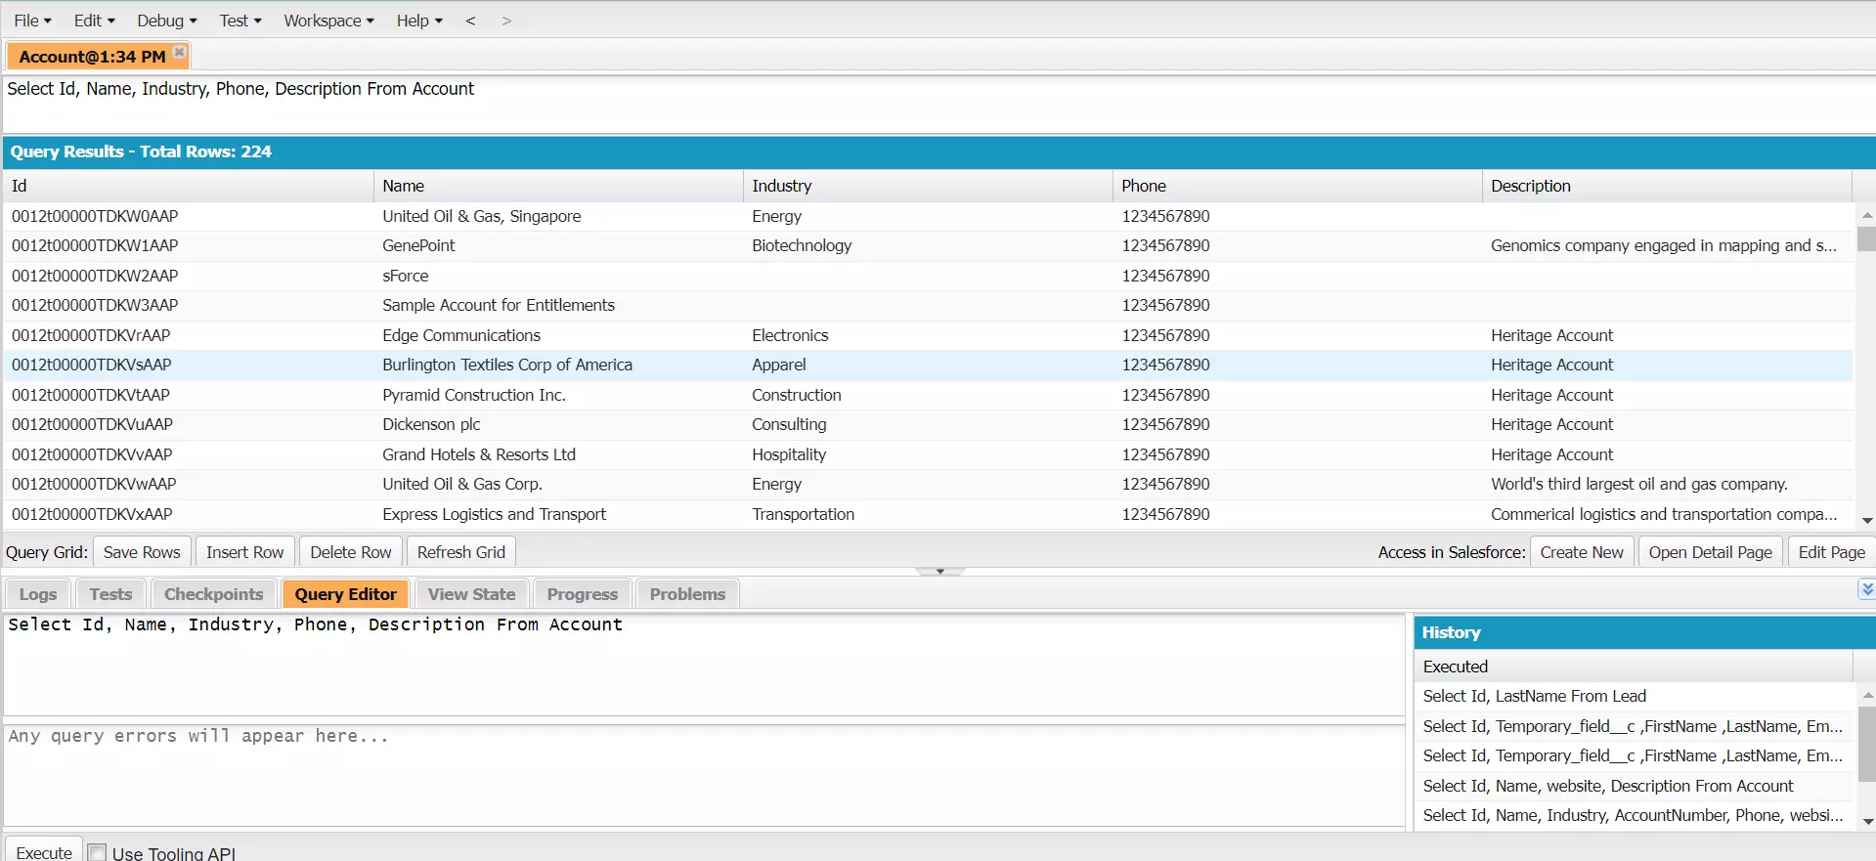Select the sForce name cell
This screenshot has height=861, width=1876.
(x=558, y=276)
